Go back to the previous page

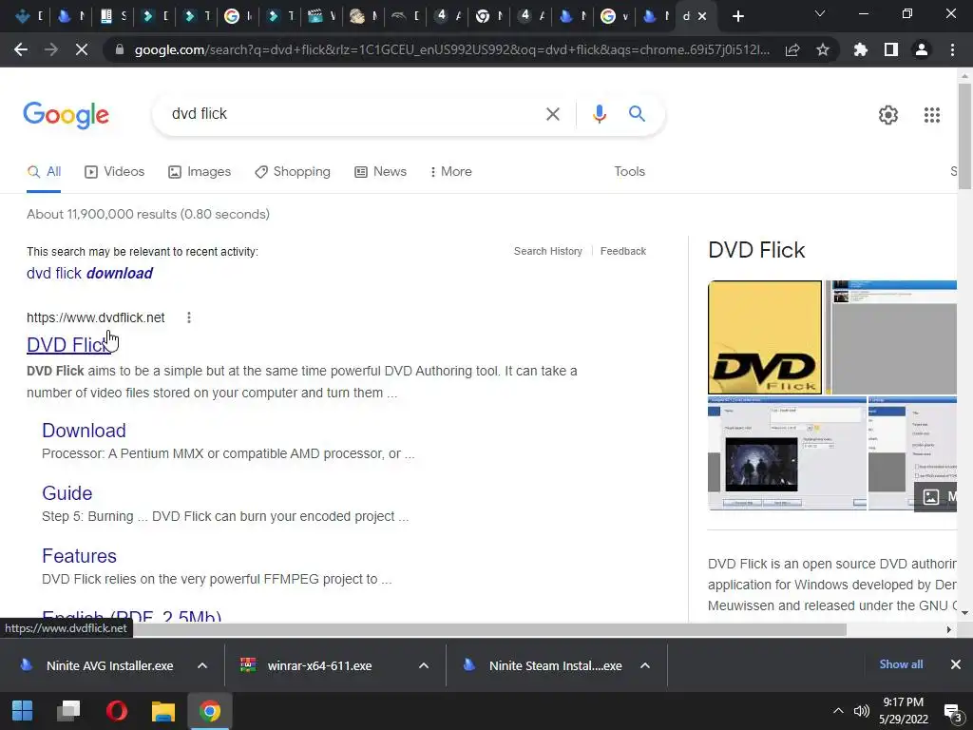click(x=21, y=49)
